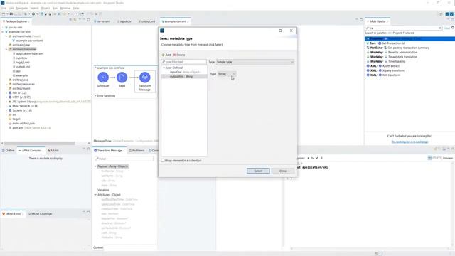This screenshot has height=256, width=455.
Task: Select log4j2.xml in Package Explorer
Action: point(23,63)
